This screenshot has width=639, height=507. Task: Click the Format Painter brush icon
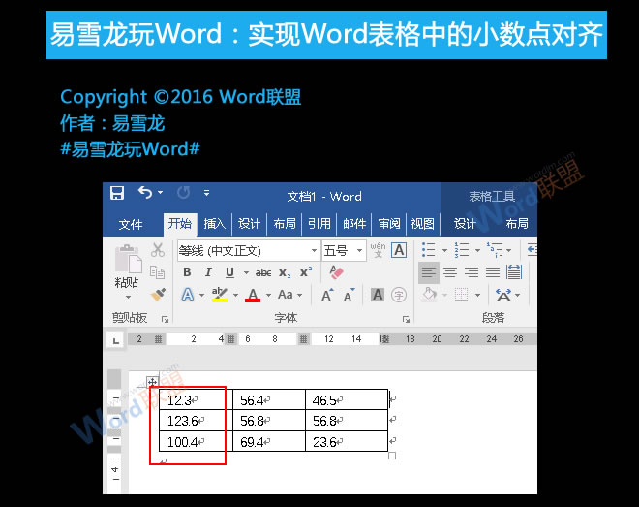158,295
